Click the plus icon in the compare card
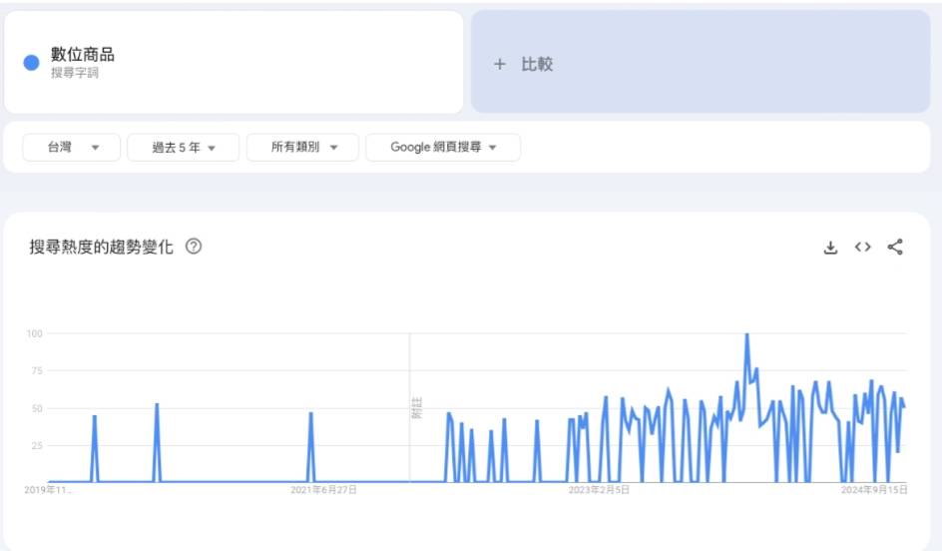 tap(500, 64)
